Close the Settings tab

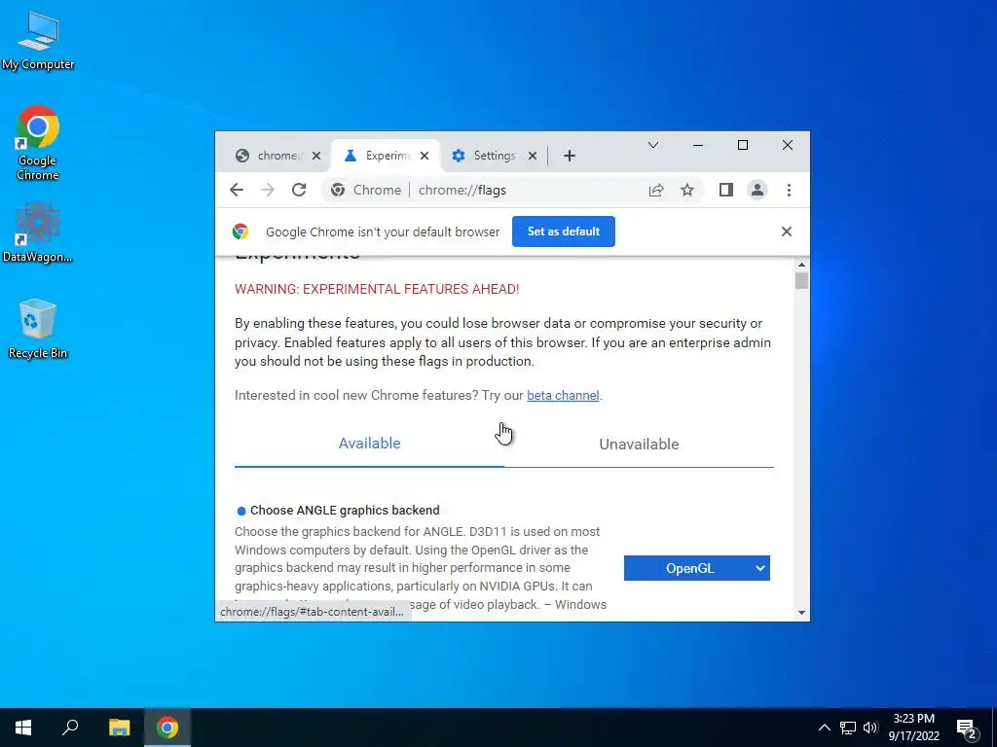point(533,156)
